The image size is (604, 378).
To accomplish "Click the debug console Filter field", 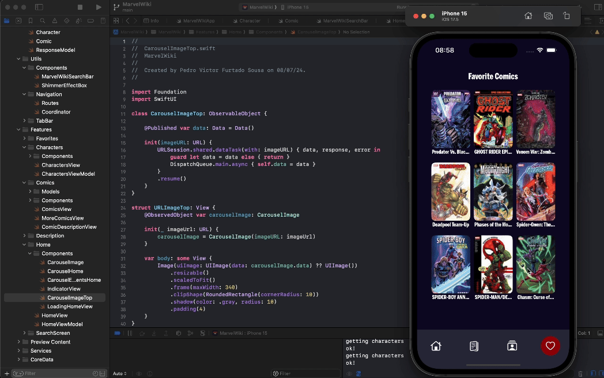I will coord(306,373).
